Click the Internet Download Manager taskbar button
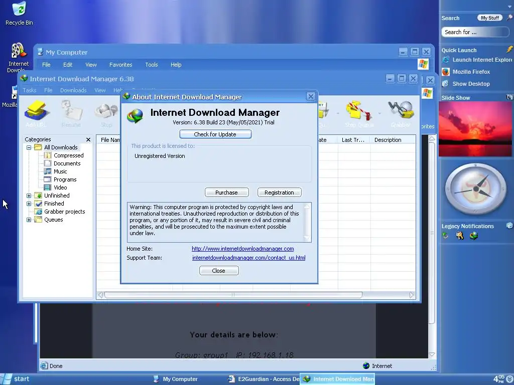514x385 pixels. point(338,379)
